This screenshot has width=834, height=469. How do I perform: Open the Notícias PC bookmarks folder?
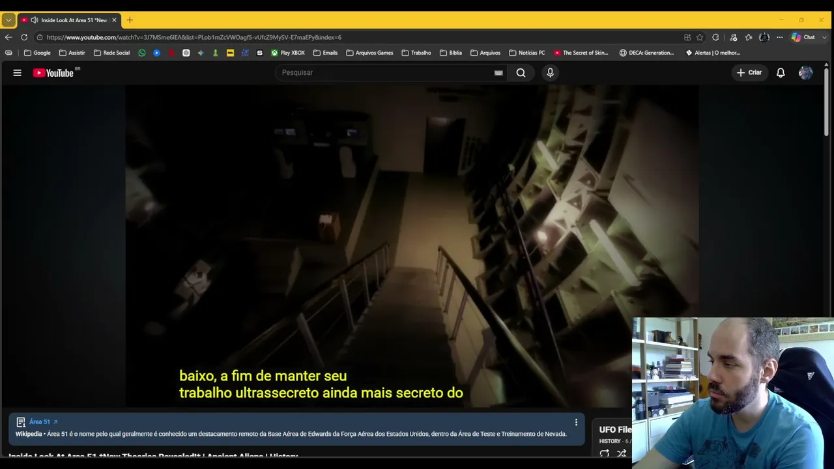tap(527, 53)
